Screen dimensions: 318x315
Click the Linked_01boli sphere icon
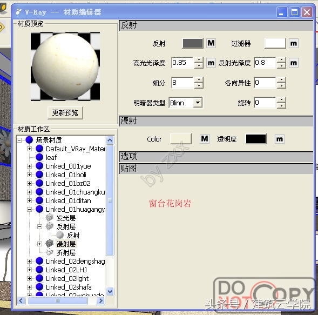coord(39,175)
